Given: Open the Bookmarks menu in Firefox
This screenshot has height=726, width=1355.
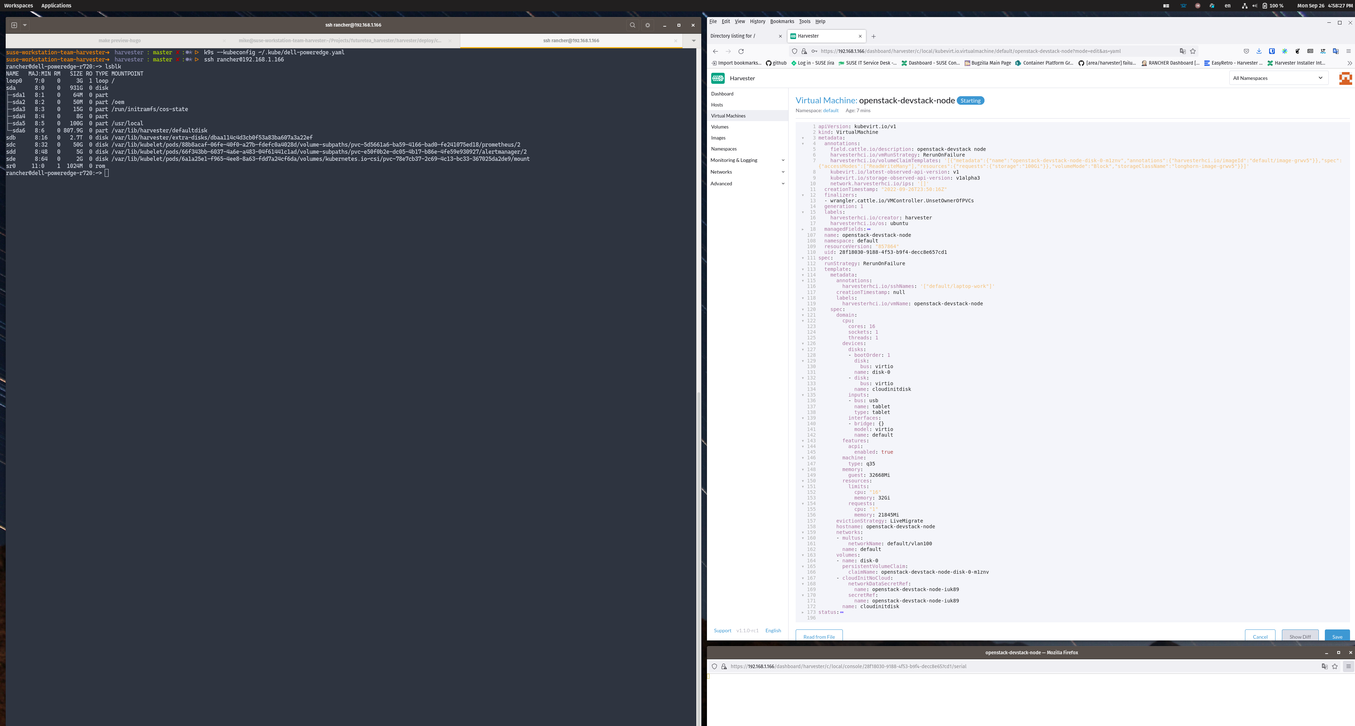Looking at the screenshot, I should (781, 22).
